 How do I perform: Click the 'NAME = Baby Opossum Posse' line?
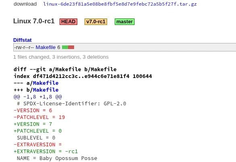(x=57, y=158)
